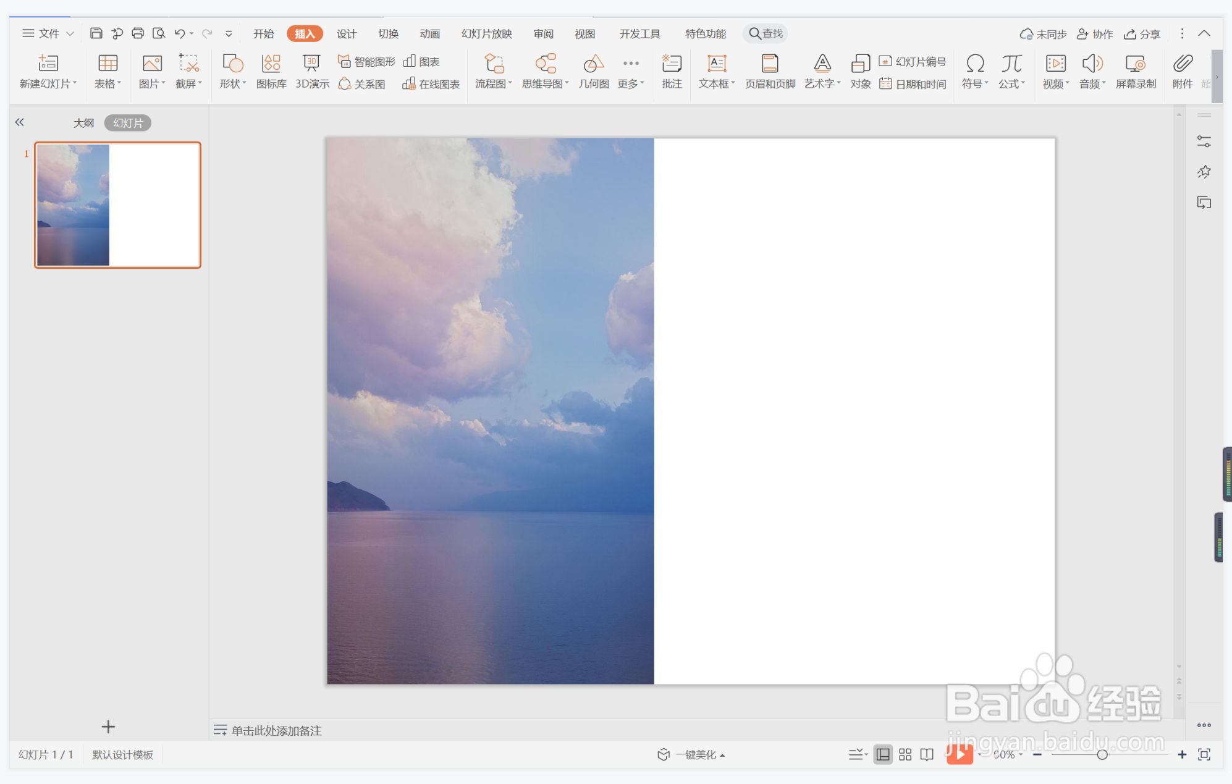
Task: Switch to slide sorter grid view
Action: click(905, 754)
